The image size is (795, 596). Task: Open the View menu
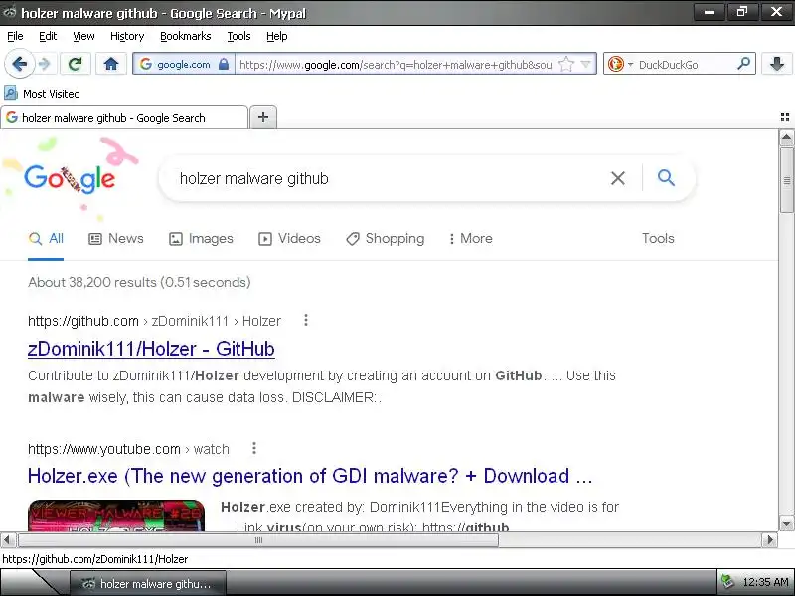point(83,36)
